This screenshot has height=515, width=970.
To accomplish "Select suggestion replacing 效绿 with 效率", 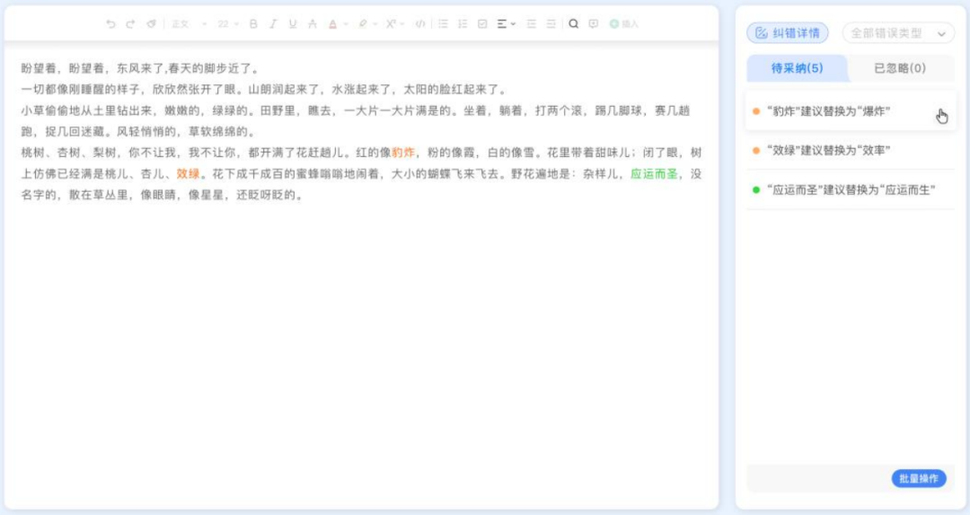I will 851,150.
